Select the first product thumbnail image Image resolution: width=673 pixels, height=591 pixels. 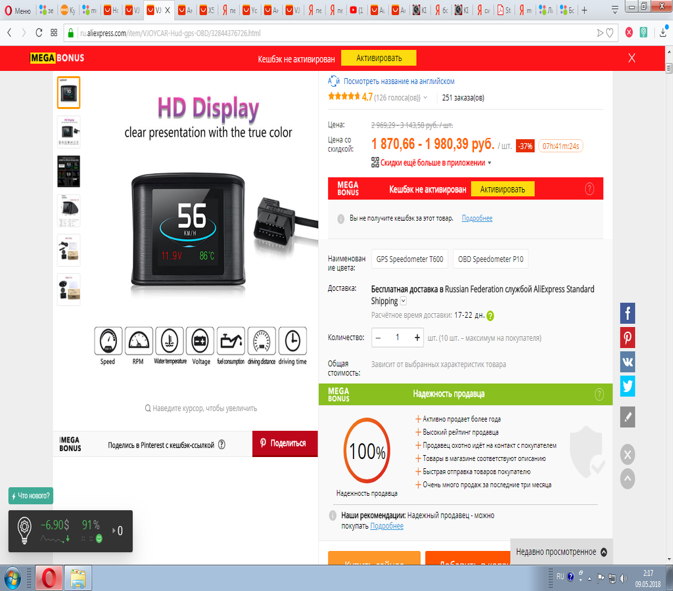tap(69, 93)
